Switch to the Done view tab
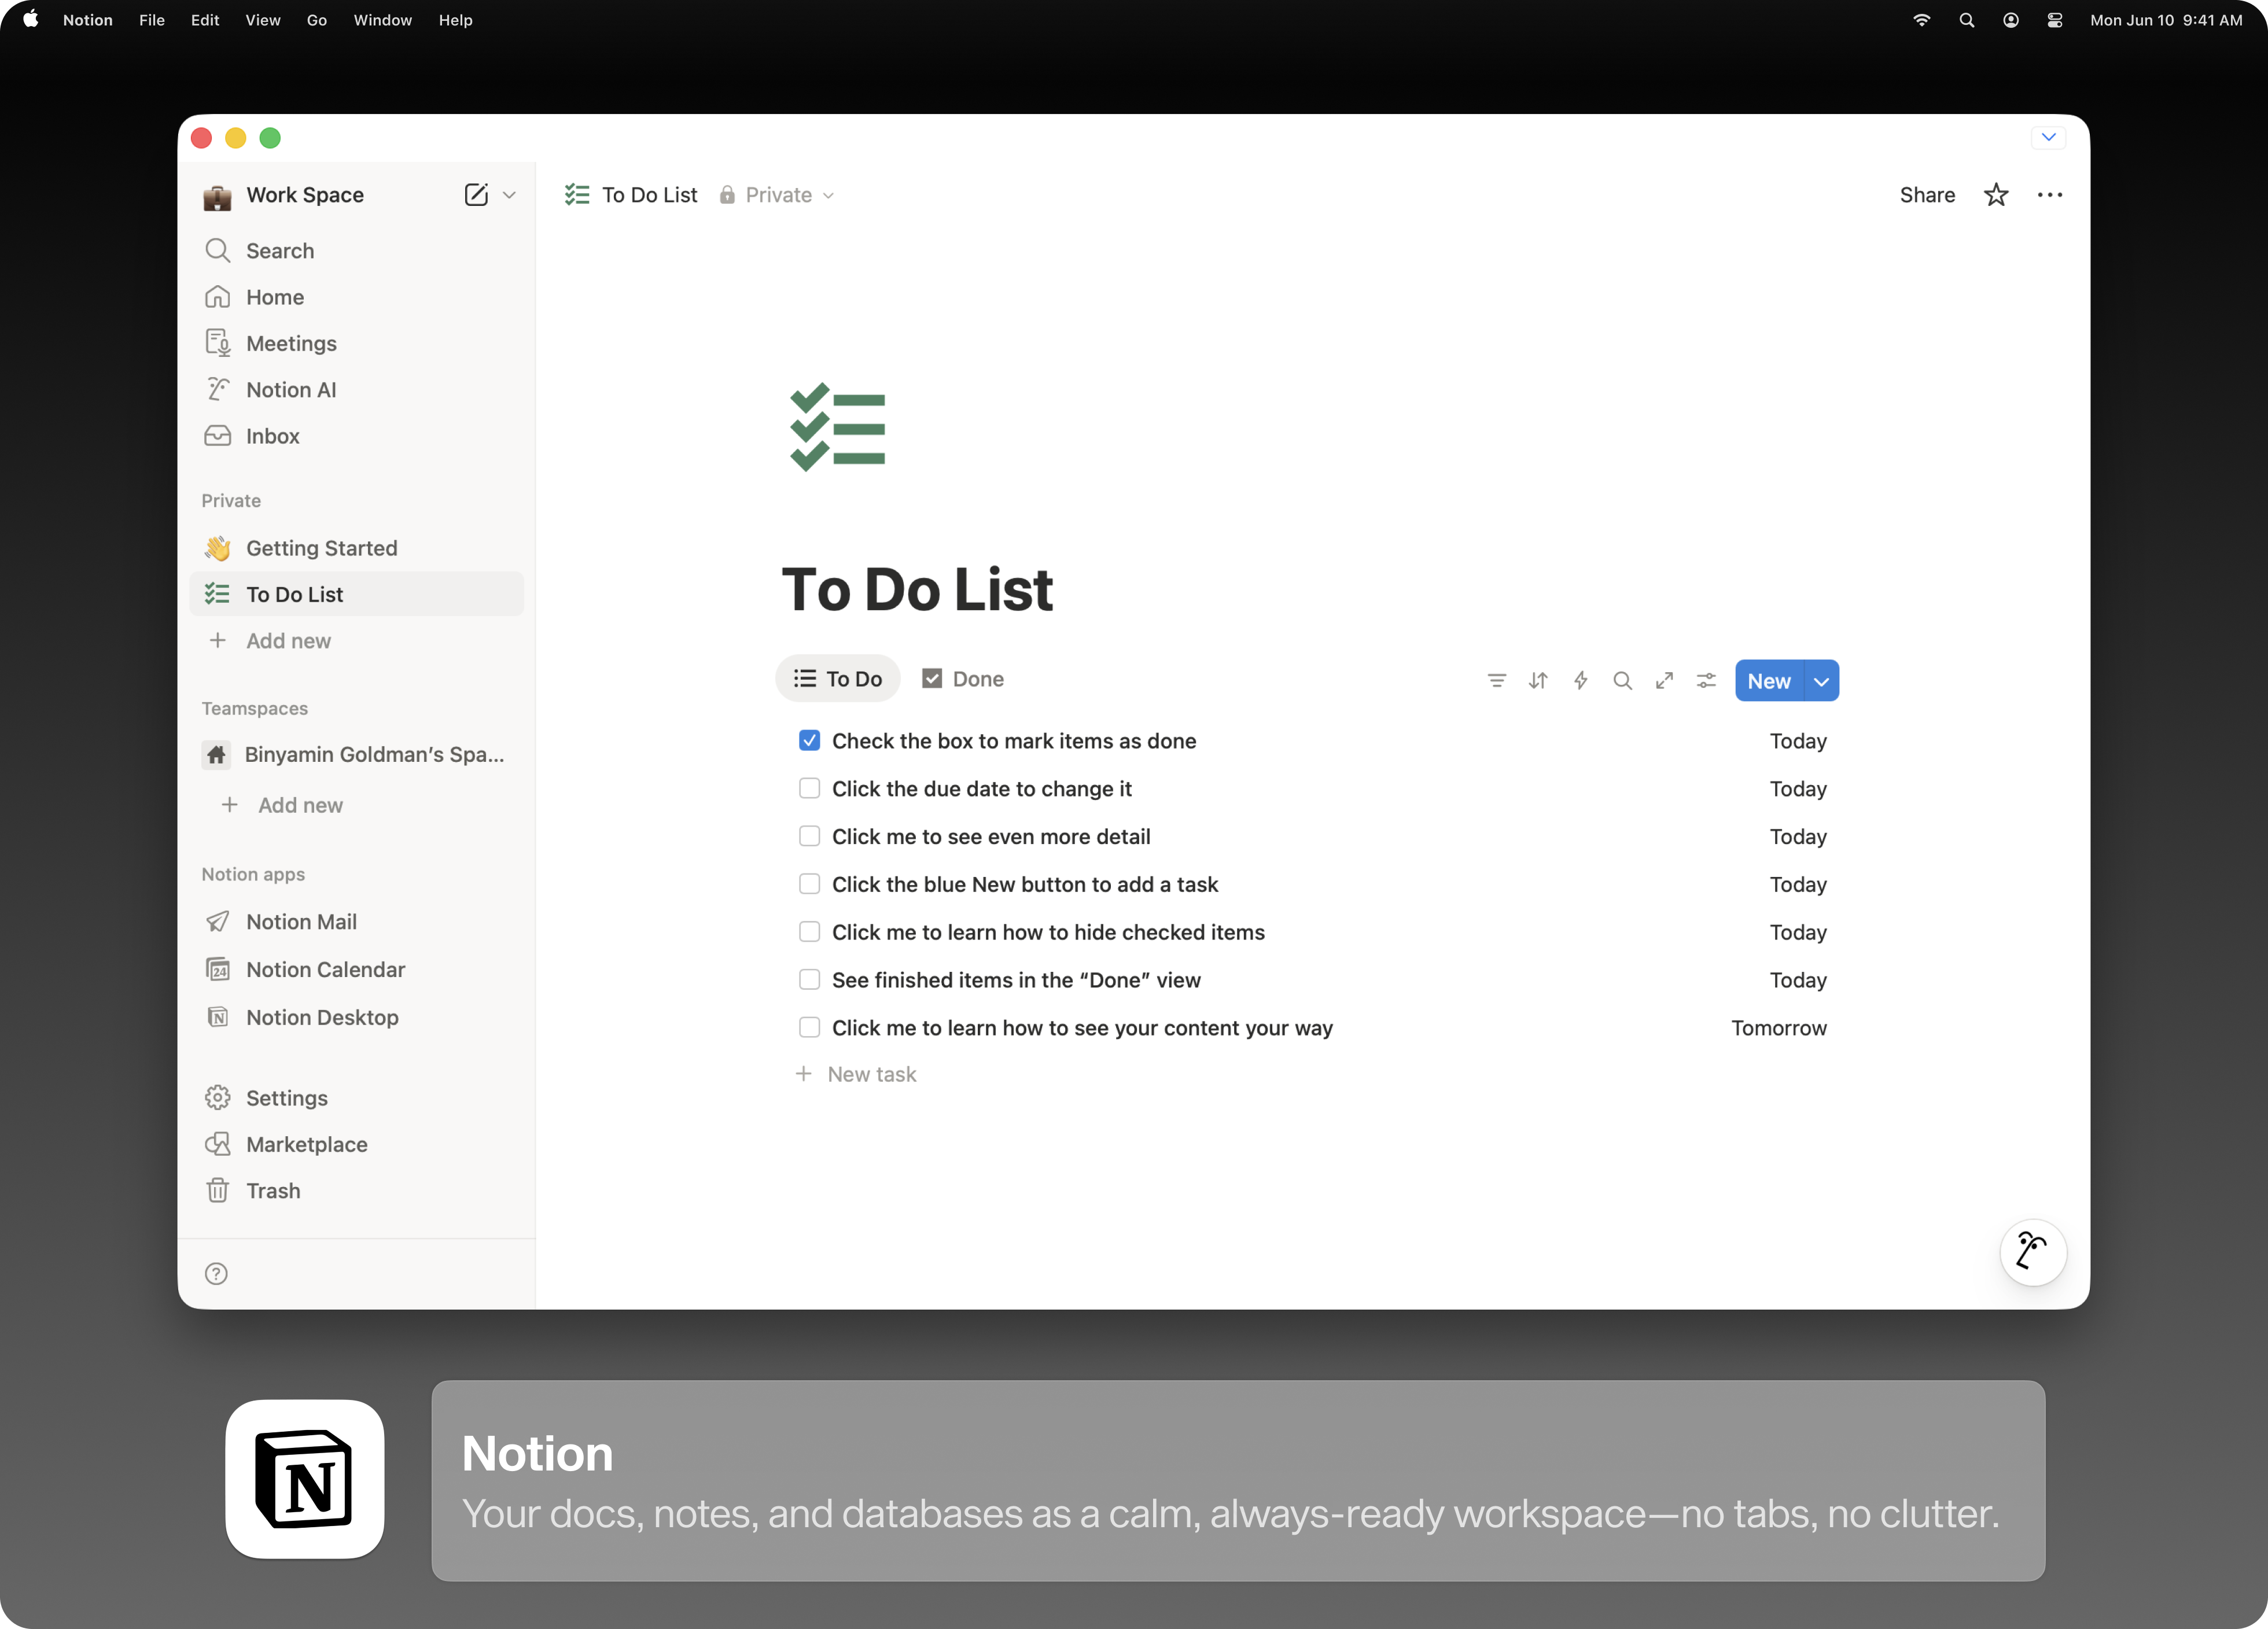 (x=963, y=679)
